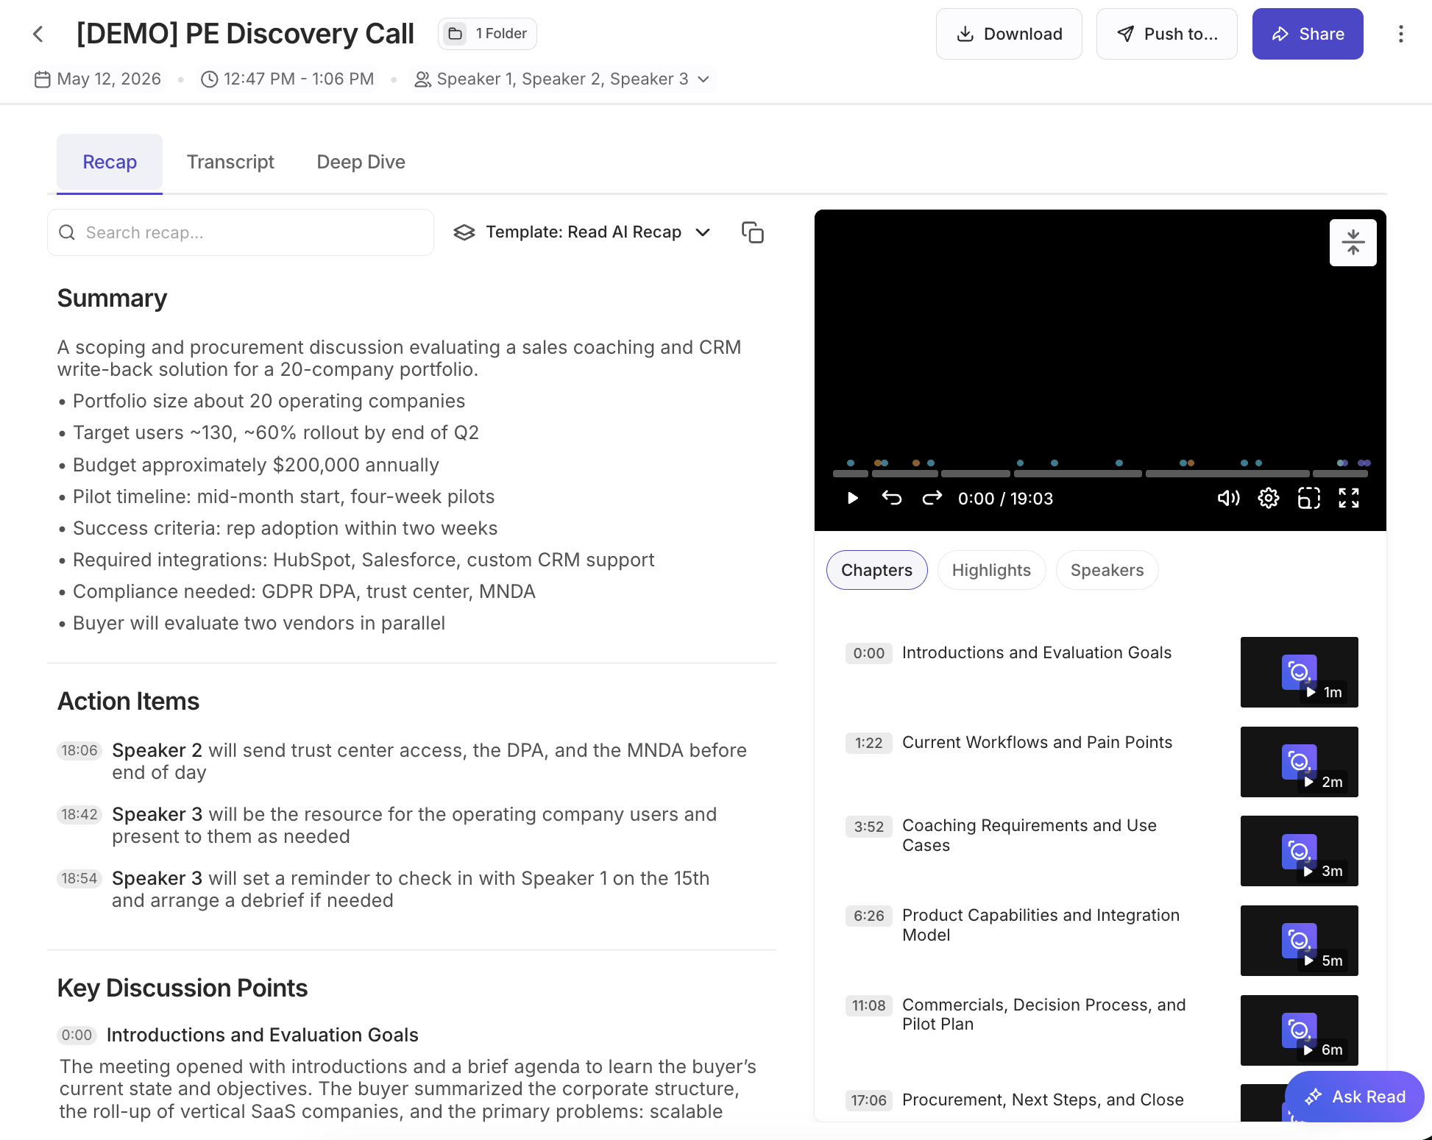Open the 6m Commercials chapter thumbnail

[x=1299, y=1030]
